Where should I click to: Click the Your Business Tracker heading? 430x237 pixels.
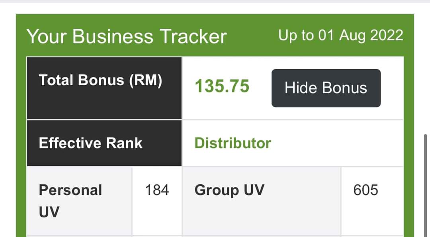(x=126, y=36)
